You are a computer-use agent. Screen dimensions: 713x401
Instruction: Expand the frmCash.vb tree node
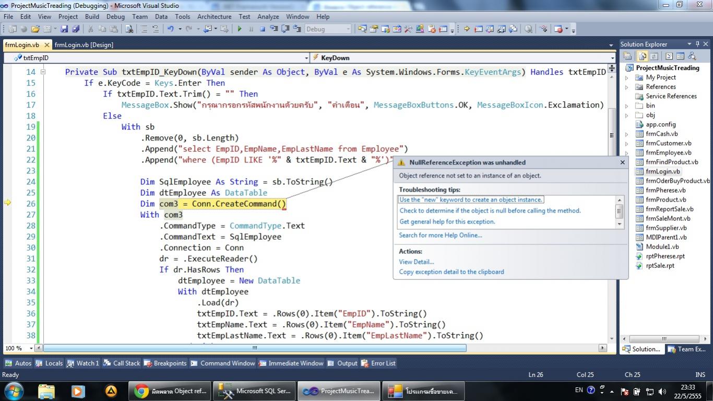(x=627, y=134)
